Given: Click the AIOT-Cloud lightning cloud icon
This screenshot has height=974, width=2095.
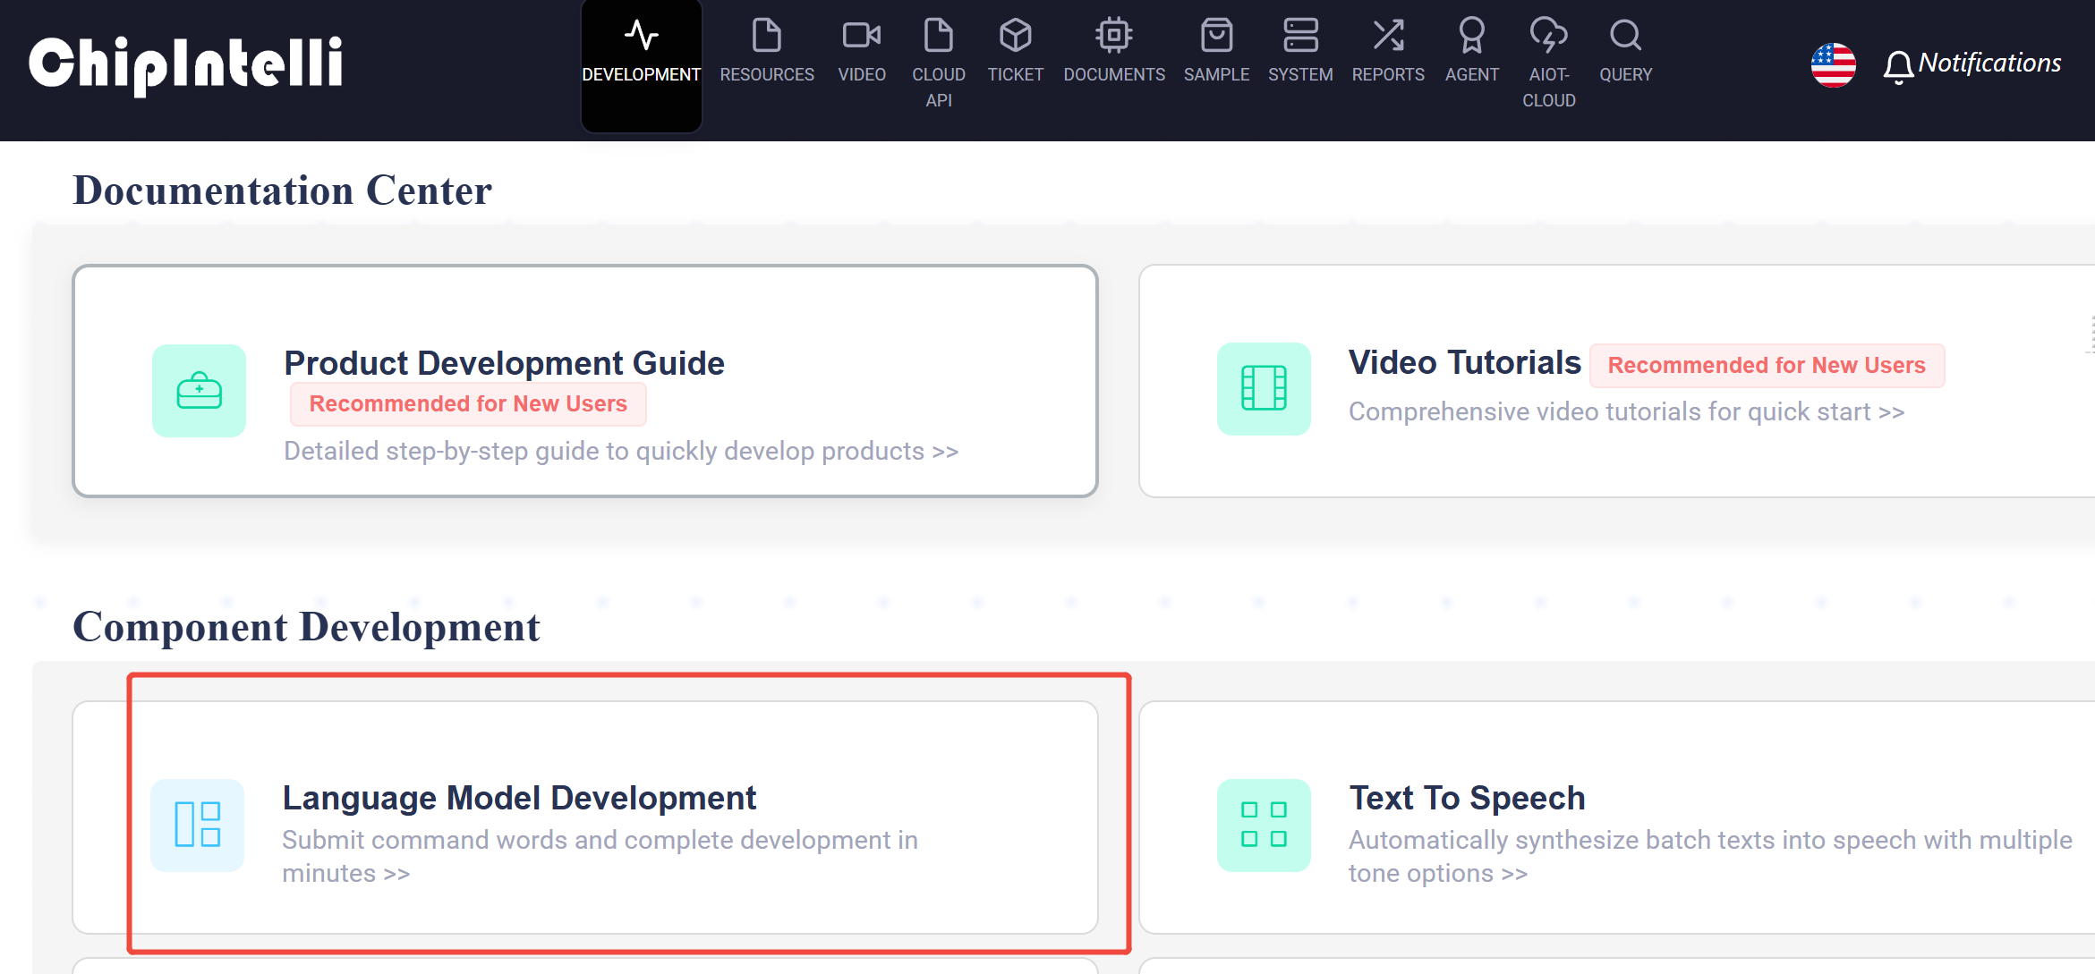Looking at the screenshot, I should point(1548,36).
